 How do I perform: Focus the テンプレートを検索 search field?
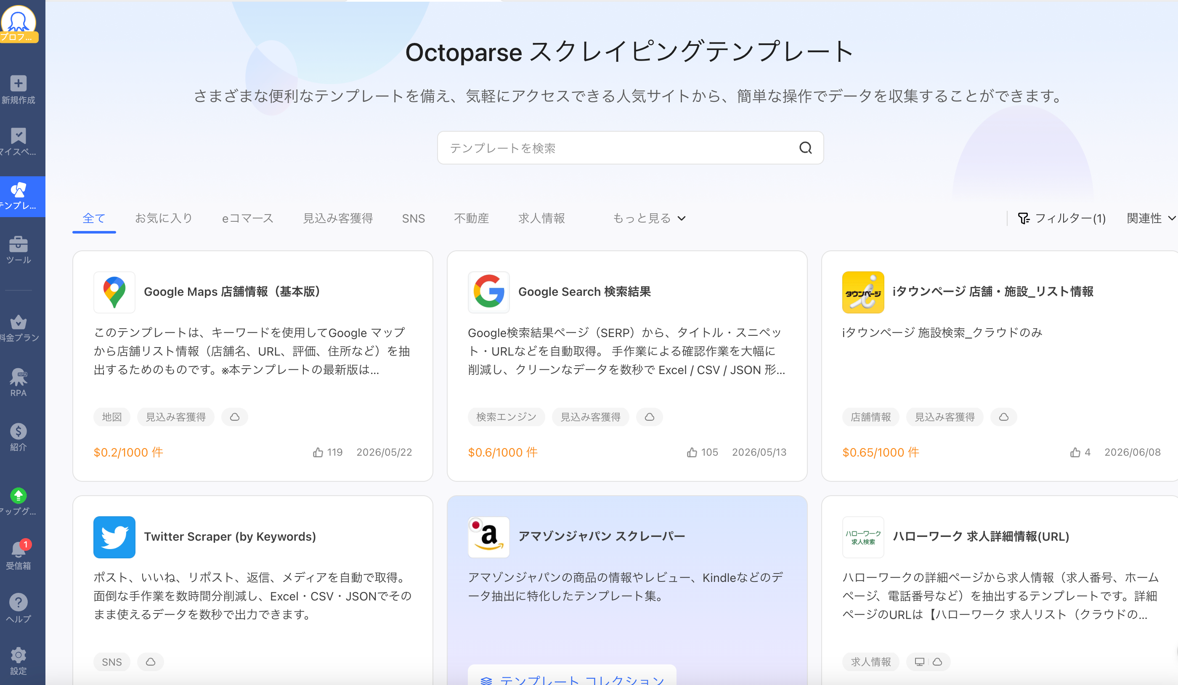click(x=630, y=148)
